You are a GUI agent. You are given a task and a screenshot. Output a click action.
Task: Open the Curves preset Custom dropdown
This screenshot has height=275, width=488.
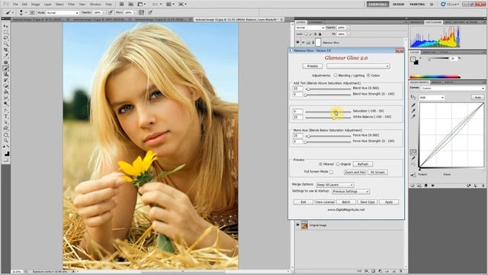coord(453,89)
